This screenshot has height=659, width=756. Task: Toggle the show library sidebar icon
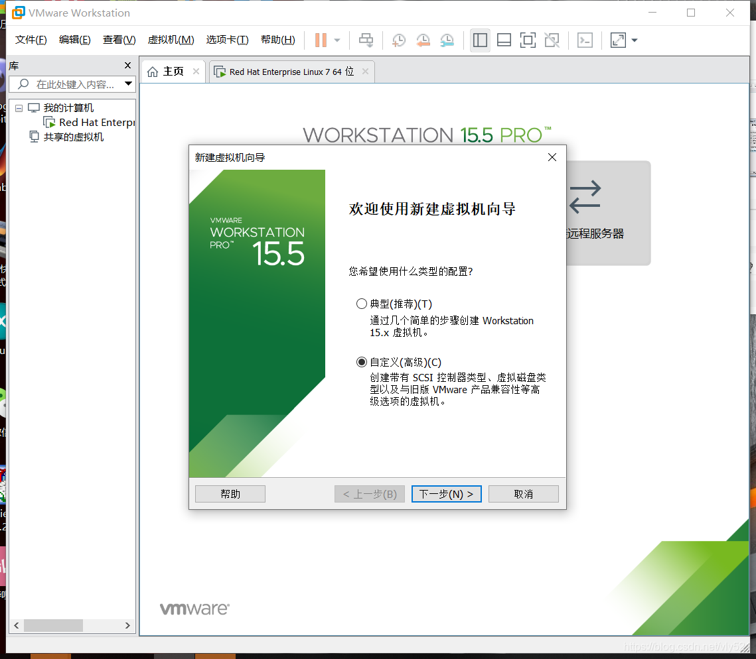(x=480, y=40)
